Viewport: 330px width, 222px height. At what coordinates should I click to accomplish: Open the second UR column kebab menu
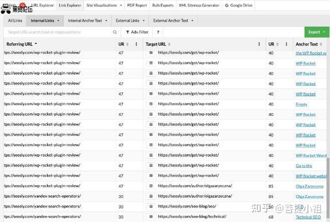(287, 44)
